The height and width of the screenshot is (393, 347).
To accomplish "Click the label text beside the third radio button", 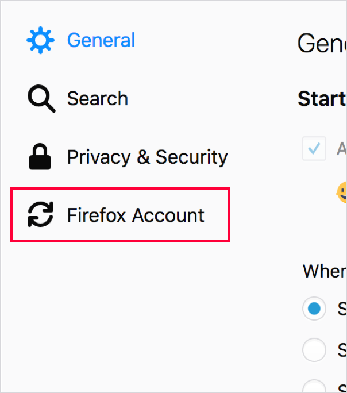I will tap(342, 387).
